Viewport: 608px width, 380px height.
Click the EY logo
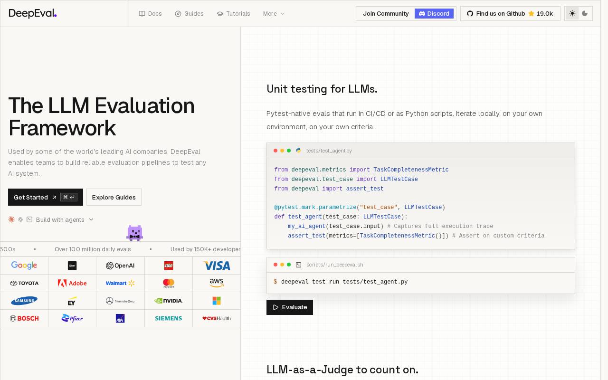pos(72,301)
